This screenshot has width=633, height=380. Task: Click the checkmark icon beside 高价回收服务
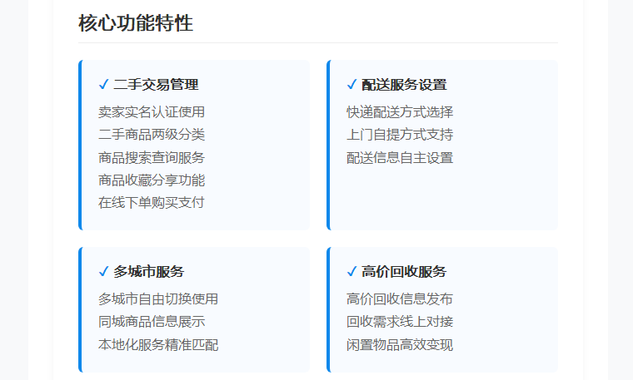pyautogui.click(x=351, y=272)
